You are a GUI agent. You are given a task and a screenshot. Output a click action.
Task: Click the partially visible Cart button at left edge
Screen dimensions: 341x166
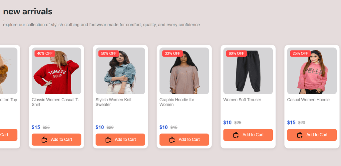pos(7,135)
